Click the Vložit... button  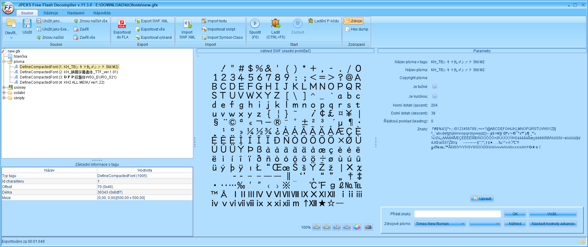tap(553, 214)
